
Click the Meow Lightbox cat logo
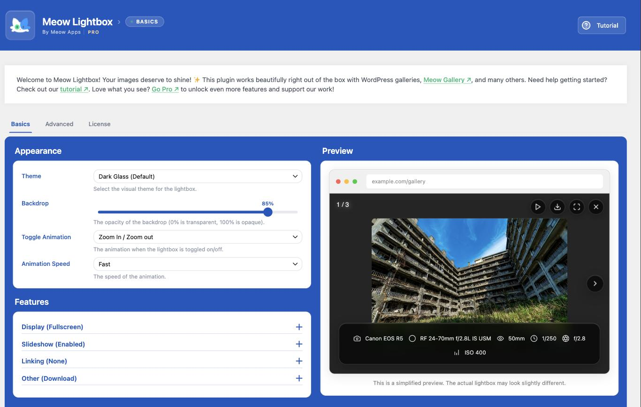tap(20, 25)
